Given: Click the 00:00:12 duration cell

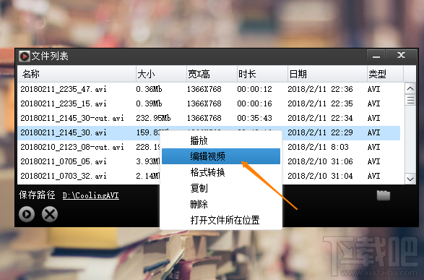Looking at the screenshot, I should pos(254,89).
